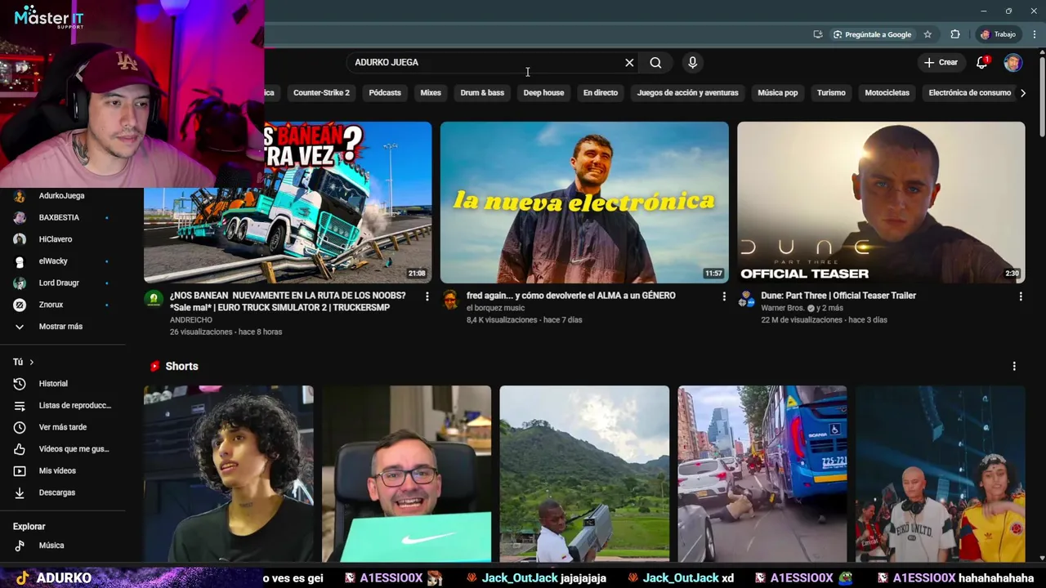Open the HiClavero subscription
The image size is (1046, 588).
62,239
